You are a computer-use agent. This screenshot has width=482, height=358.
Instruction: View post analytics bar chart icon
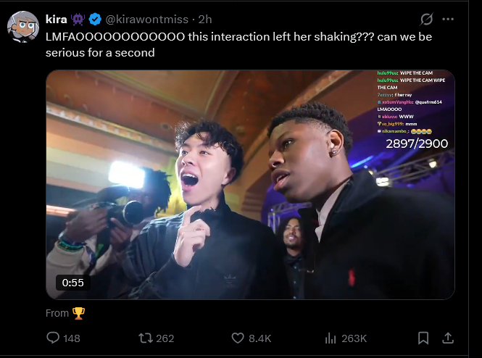[331, 338]
